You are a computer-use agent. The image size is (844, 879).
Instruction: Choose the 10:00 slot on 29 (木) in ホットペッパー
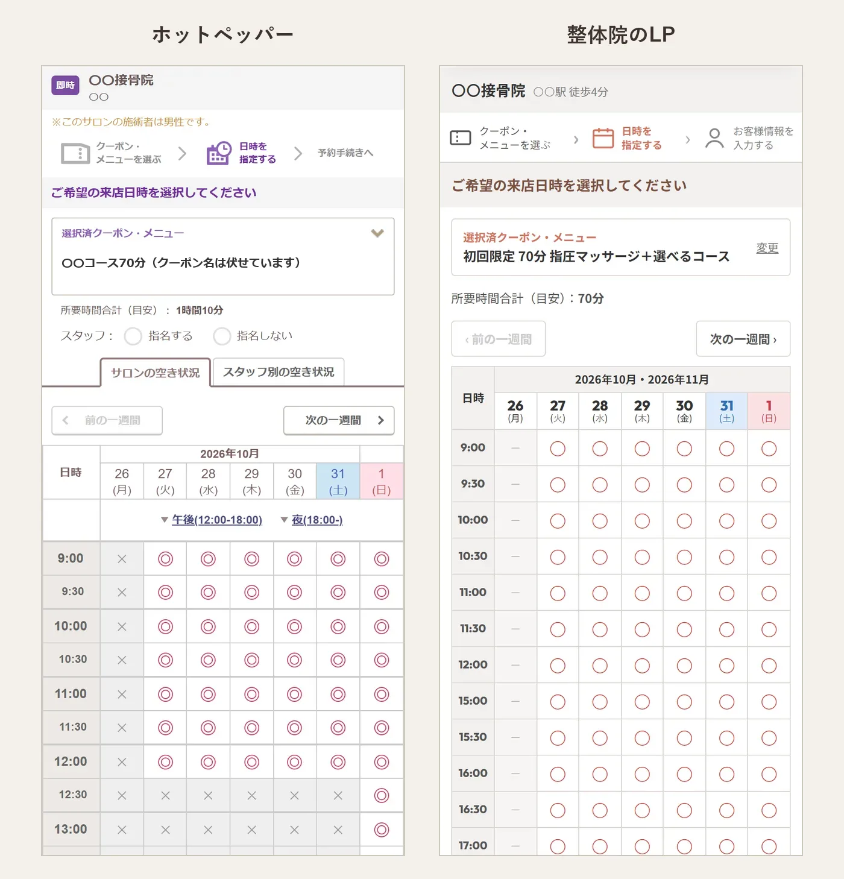252,626
